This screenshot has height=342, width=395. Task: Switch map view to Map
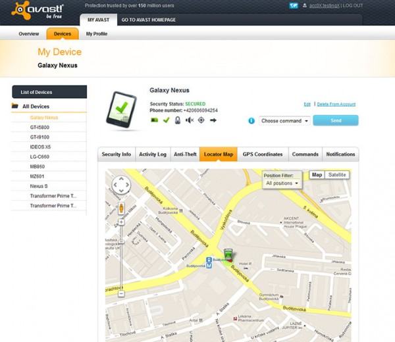pyautogui.click(x=317, y=175)
